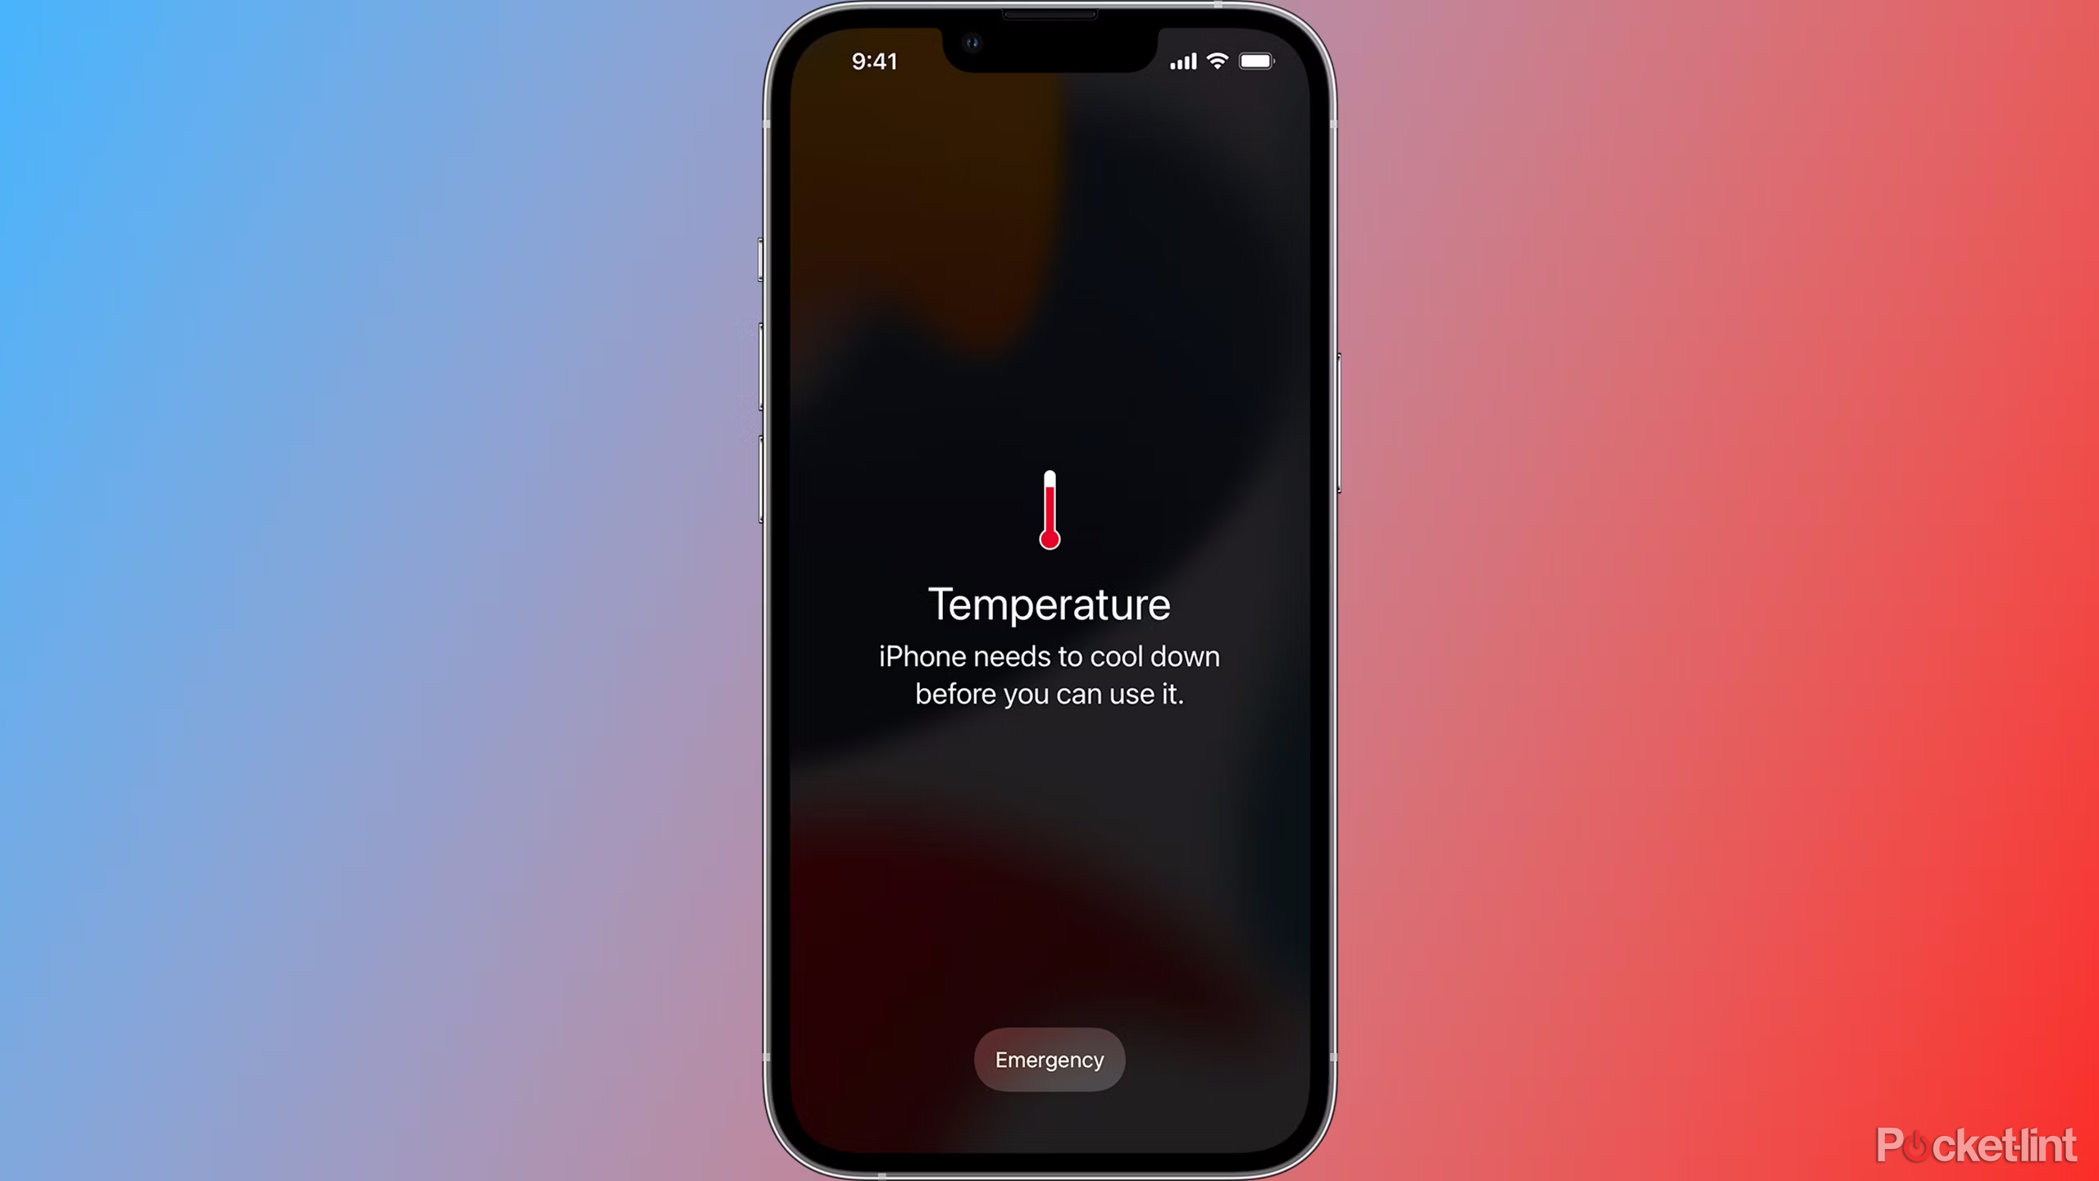This screenshot has width=2099, height=1181.
Task: Tap the Wi-Fi connection icon
Action: (1226, 61)
